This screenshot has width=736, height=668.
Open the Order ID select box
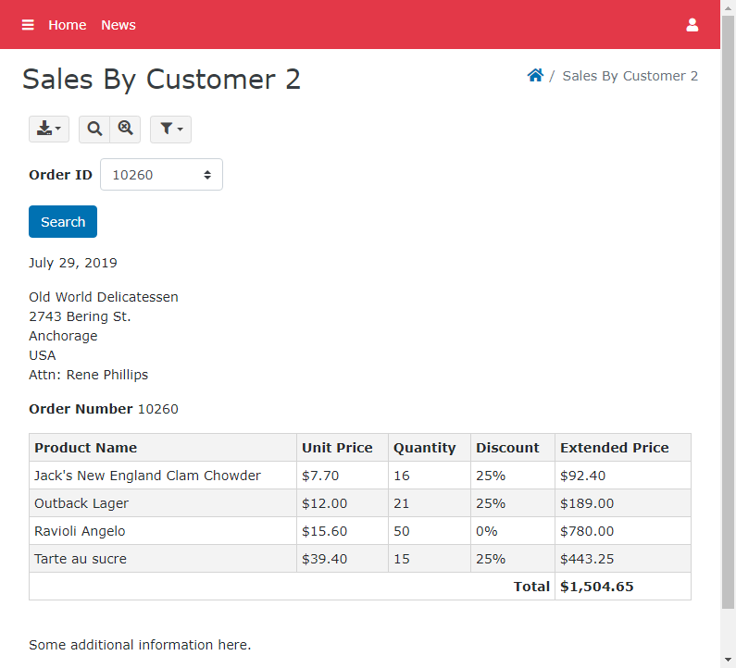pos(161,175)
